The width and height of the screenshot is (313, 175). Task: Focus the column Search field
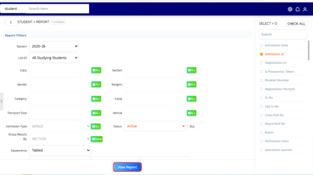pyautogui.click(x=283, y=34)
